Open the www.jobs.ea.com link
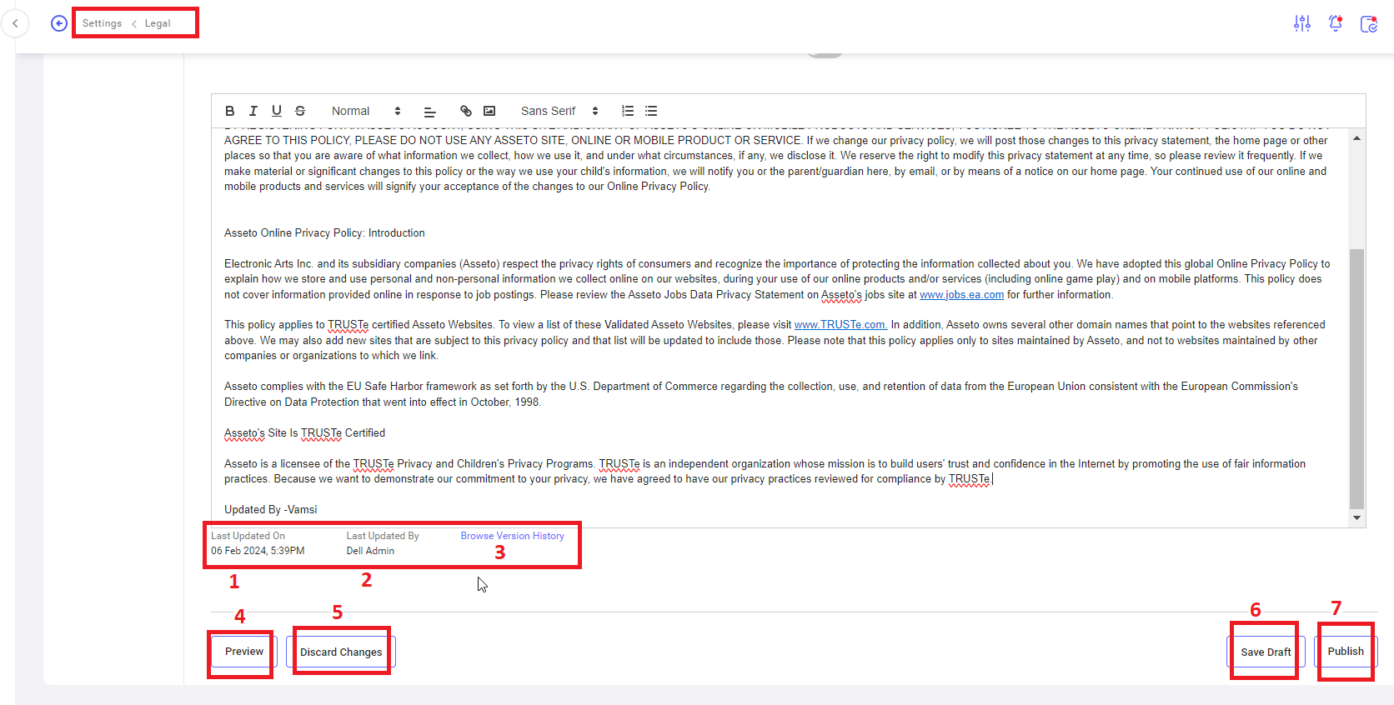Screen dimensions: 1394x705 (961, 295)
